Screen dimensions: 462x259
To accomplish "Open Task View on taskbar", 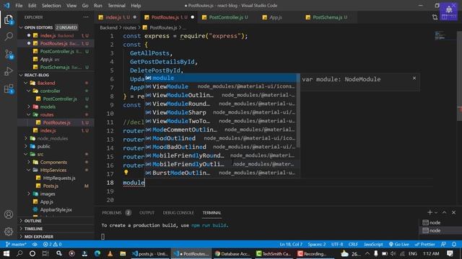I will click(45, 253).
